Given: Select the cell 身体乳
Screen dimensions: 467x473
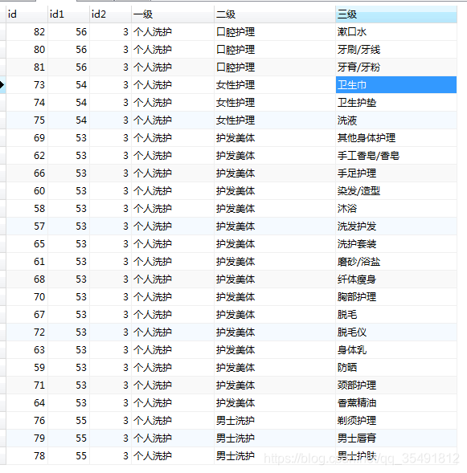Looking at the screenshot, I should coord(396,350).
